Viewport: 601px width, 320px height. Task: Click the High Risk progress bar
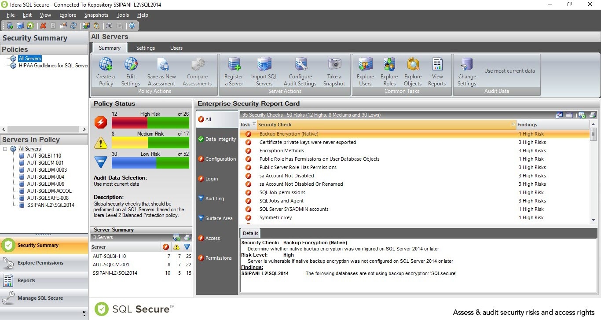(x=150, y=122)
